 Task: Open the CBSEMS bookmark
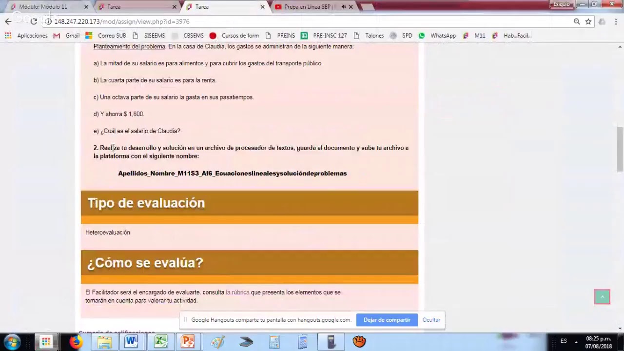pos(188,36)
